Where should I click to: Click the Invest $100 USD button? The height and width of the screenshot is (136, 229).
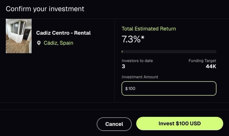pyautogui.click(x=179, y=124)
